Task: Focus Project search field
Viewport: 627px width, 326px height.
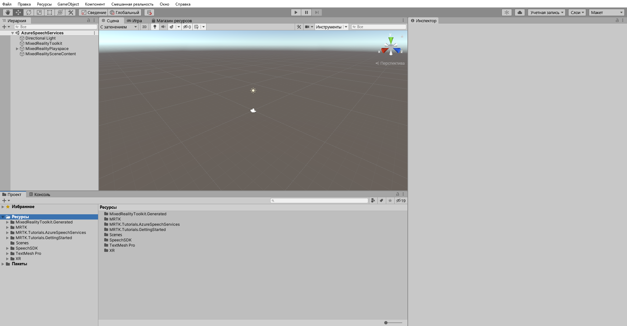Action: 319,201
